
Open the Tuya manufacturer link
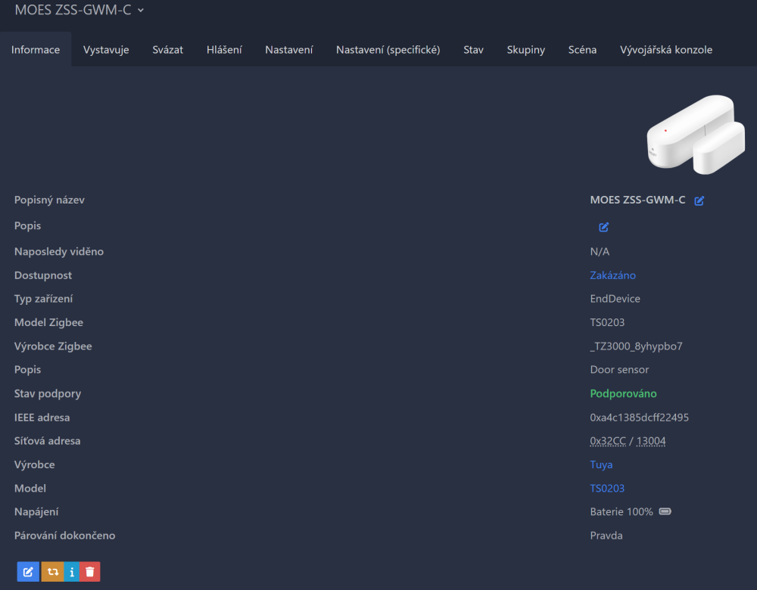coord(601,464)
